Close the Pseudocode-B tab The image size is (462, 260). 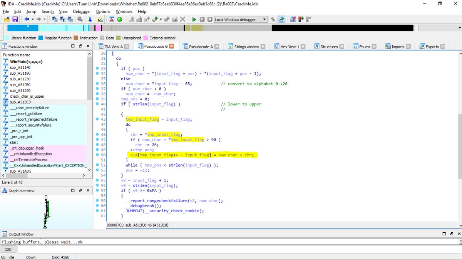[x=172, y=47]
